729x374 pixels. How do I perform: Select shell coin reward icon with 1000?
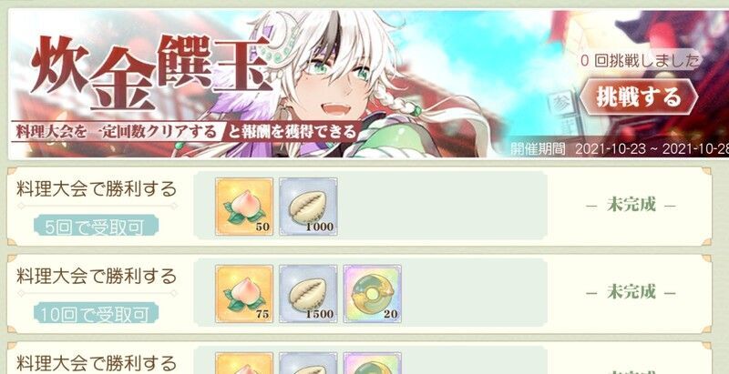click(x=308, y=206)
